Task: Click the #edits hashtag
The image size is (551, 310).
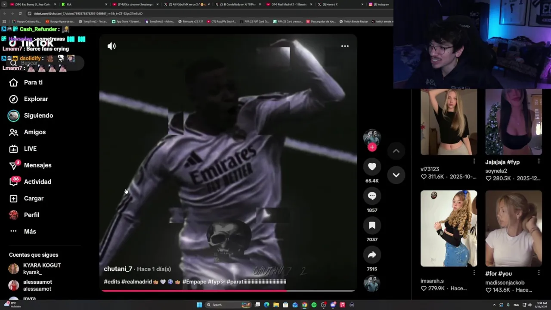Action: 111,282
